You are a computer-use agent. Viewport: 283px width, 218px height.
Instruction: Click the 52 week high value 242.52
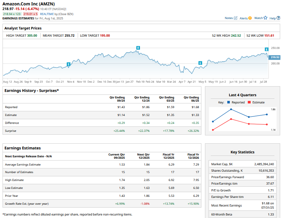click(236, 36)
